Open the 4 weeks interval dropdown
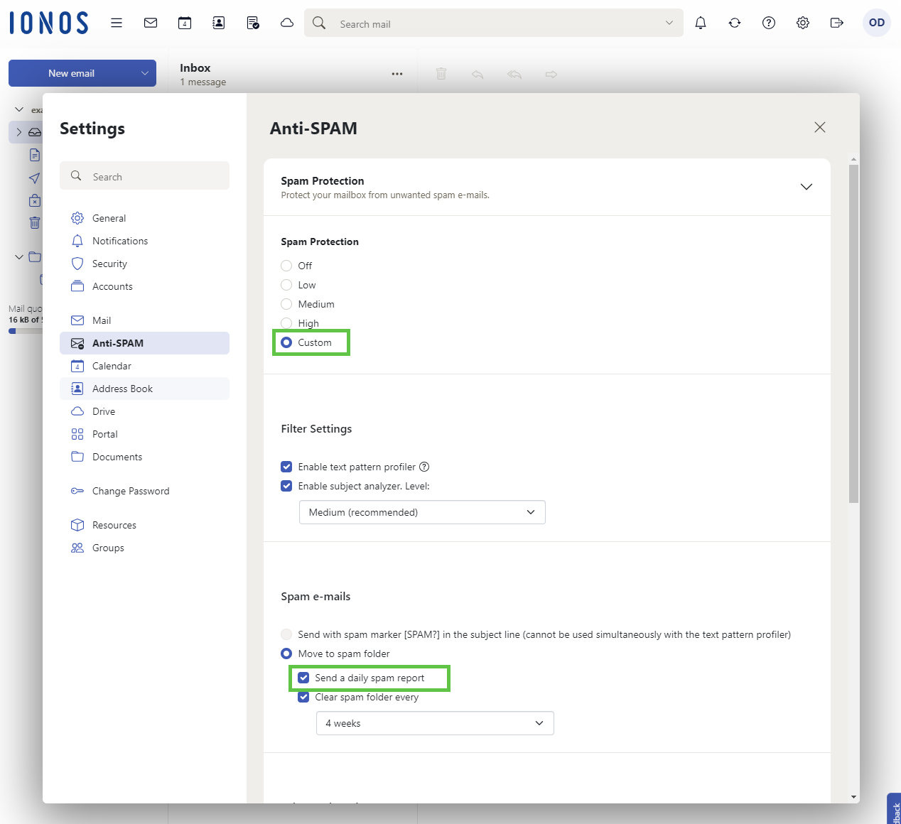The width and height of the screenshot is (901, 824). click(x=434, y=723)
